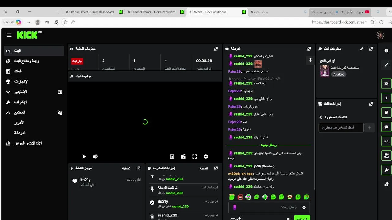Open the hamburger navigation menu
Viewport: 392px width, 220px height.
9,35
